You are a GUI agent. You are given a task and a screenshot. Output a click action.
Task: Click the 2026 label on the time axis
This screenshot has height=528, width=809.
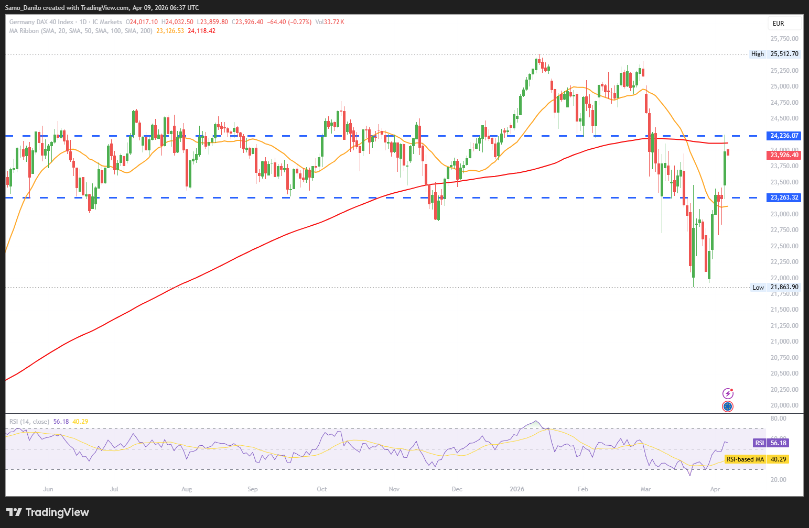pos(517,489)
